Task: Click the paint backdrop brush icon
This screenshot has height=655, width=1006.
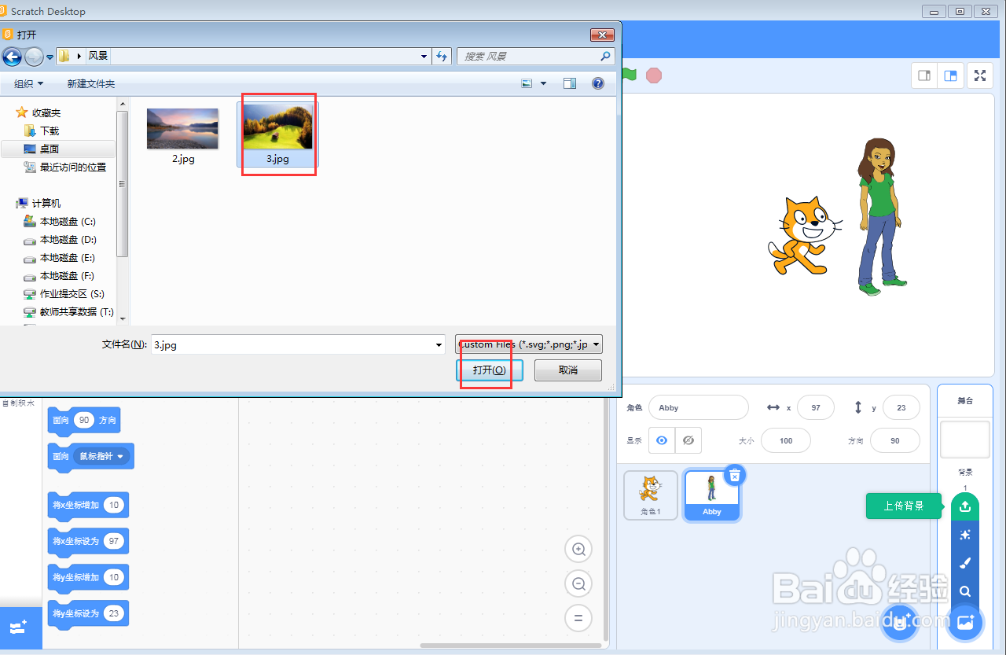Action: [965, 563]
